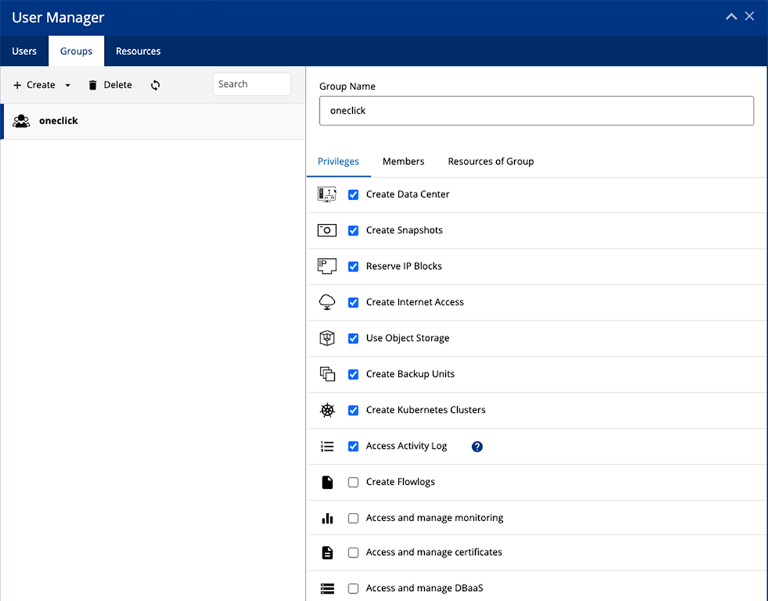
Task: Click the Create Internet Access cloud icon
Action: tap(327, 302)
